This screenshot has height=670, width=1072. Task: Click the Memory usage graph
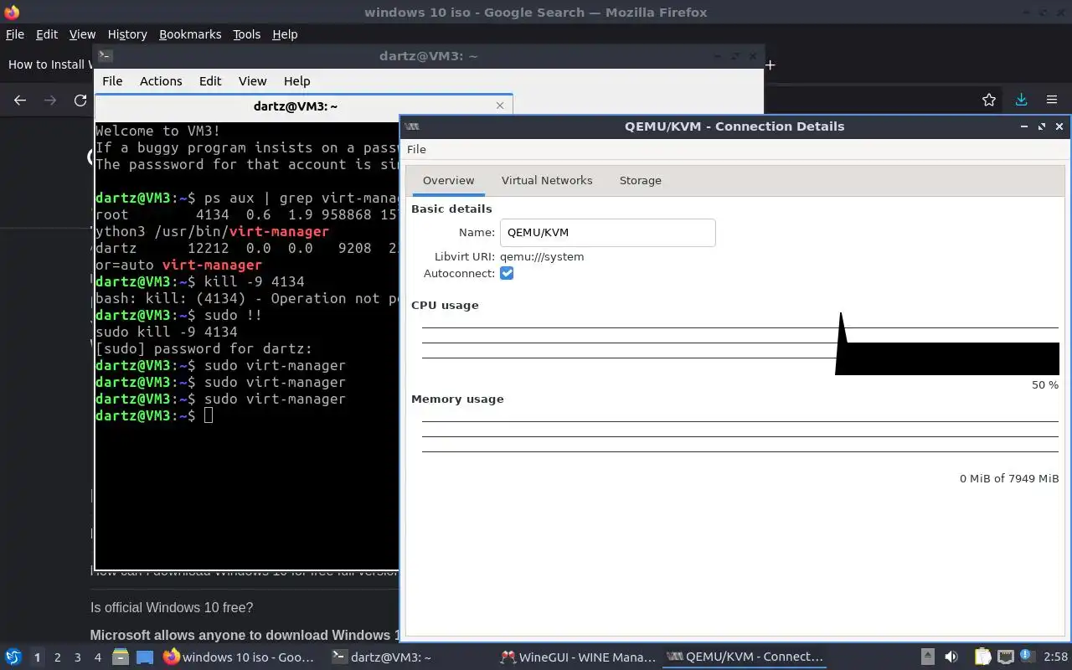[740, 437]
